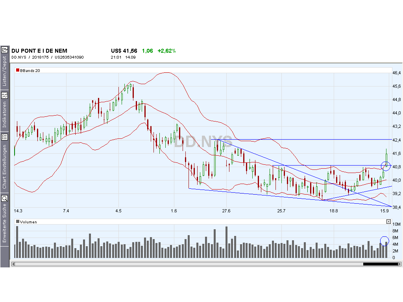Viewport: 403px width, 302px height.
Task: Click the 18.8 date axis label
Action: pyautogui.click(x=334, y=211)
